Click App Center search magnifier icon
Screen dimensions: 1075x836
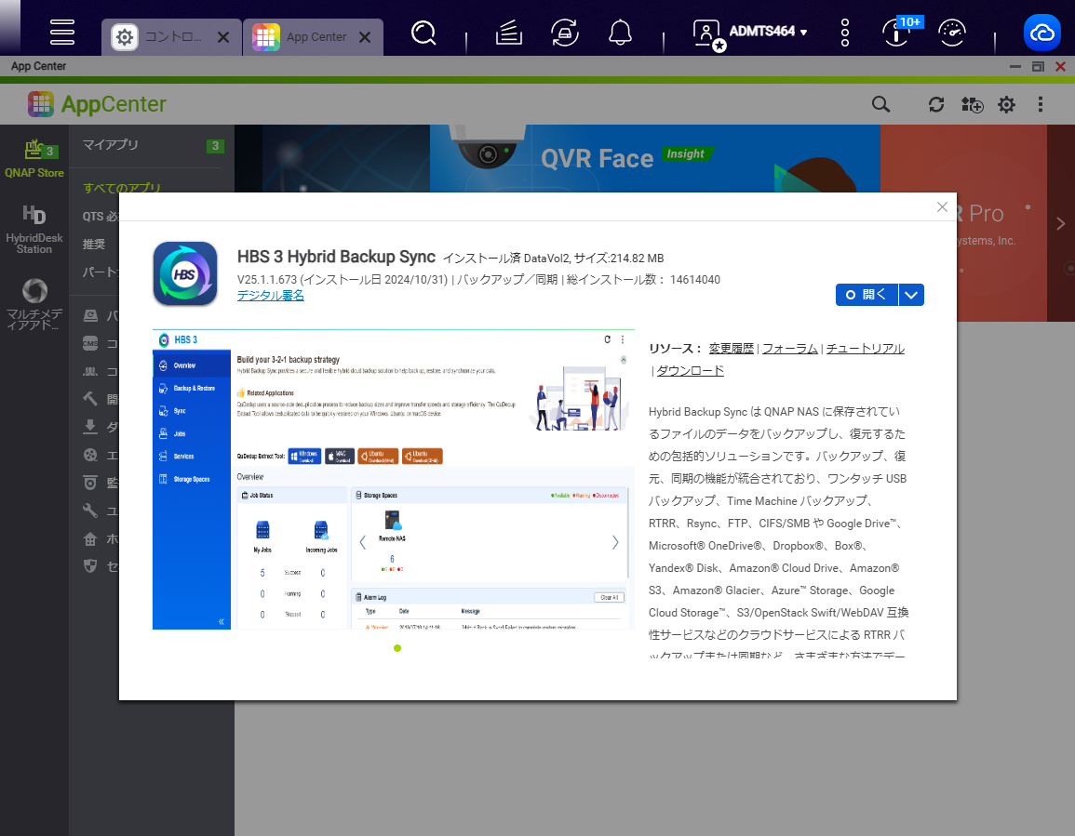(x=881, y=104)
